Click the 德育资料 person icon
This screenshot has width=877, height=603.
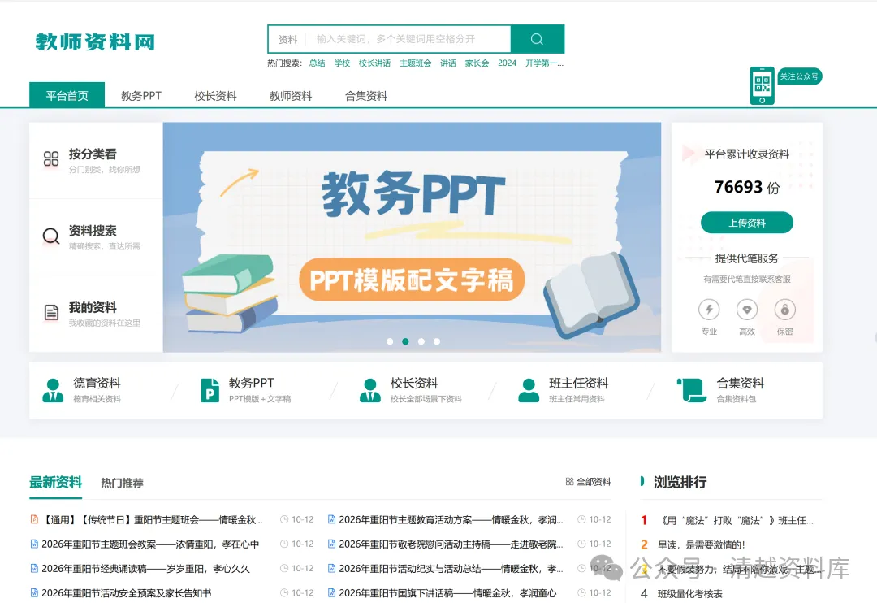pos(53,390)
